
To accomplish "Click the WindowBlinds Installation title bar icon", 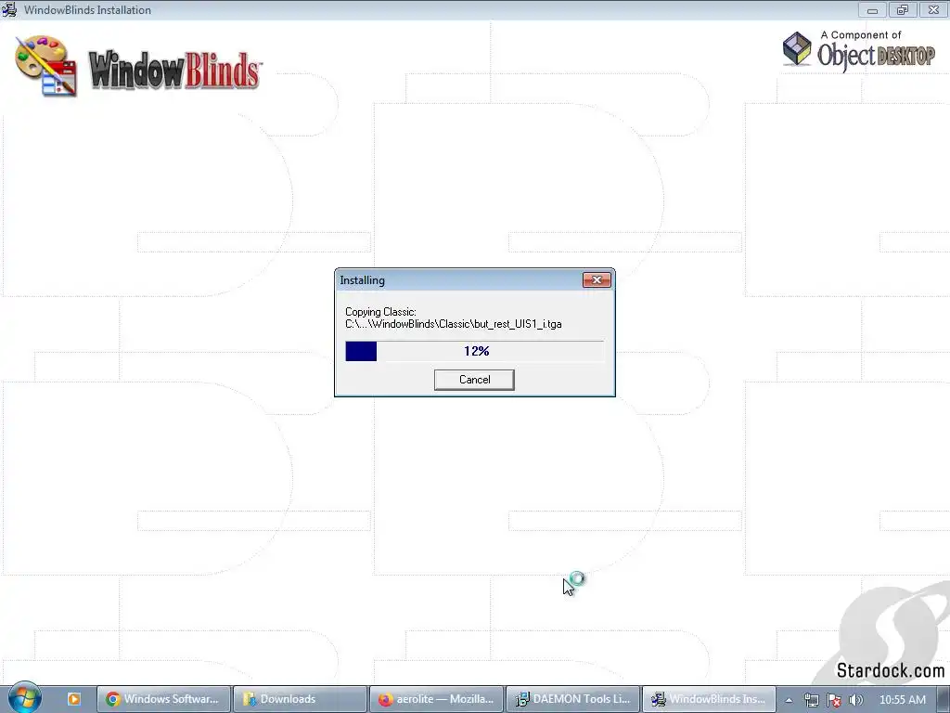I will click(9, 9).
